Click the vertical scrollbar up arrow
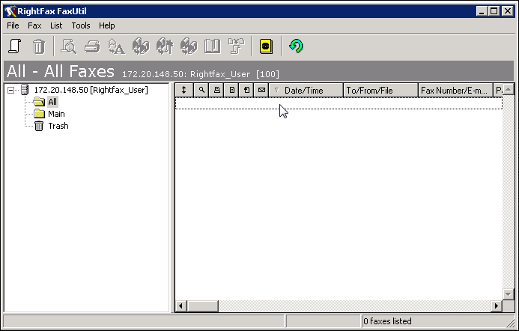This screenshot has height=331, width=519. (509, 89)
